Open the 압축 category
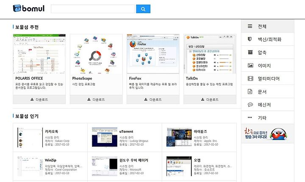The image size is (305, 182). coord(268,52)
